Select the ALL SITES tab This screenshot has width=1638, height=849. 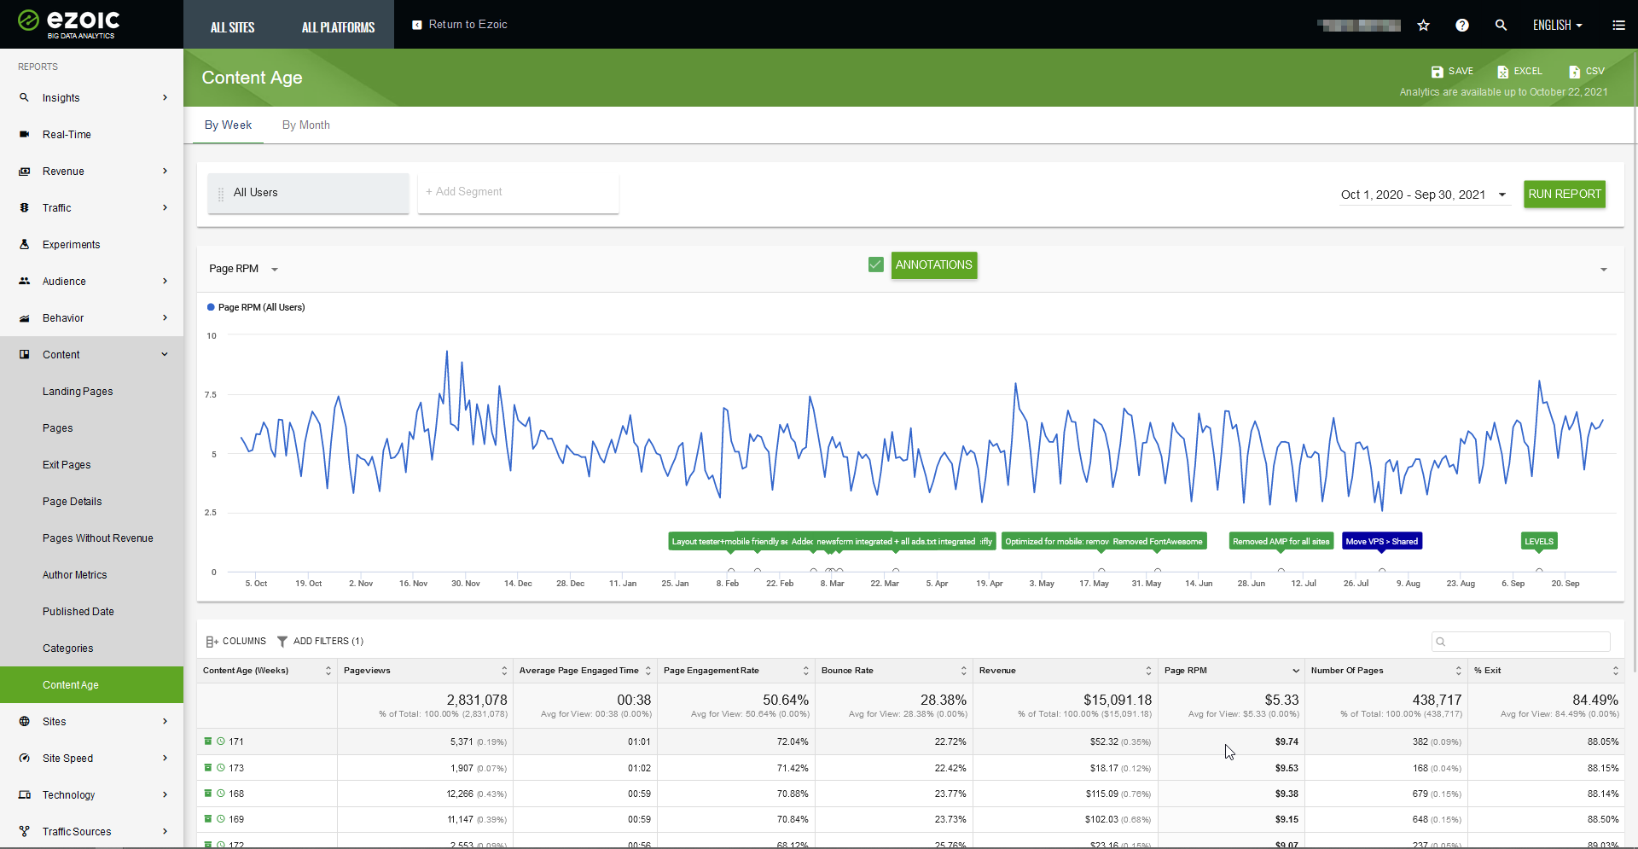tap(231, 26)
